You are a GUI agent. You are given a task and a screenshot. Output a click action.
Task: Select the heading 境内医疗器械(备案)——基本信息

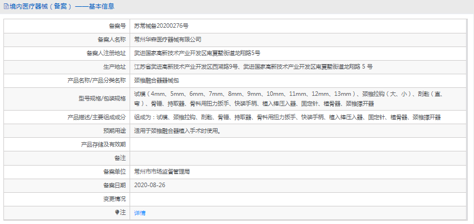coord(62,6)
